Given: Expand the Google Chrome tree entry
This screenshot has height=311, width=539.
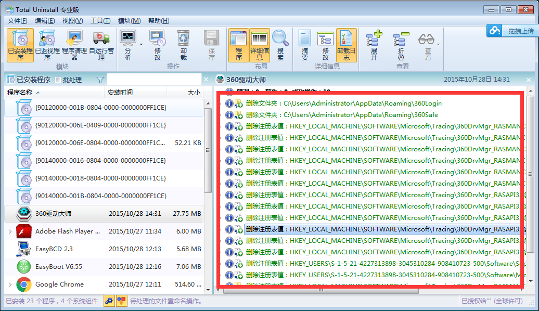Looking at the screenshot, I should pos(10,284).
